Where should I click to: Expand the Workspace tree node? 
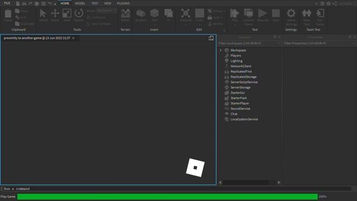click(220, 50)
